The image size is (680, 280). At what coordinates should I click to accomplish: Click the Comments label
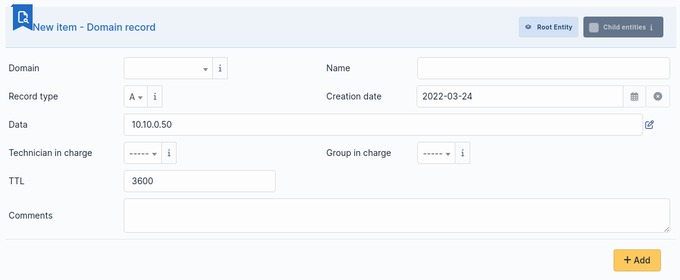(31, 216)
